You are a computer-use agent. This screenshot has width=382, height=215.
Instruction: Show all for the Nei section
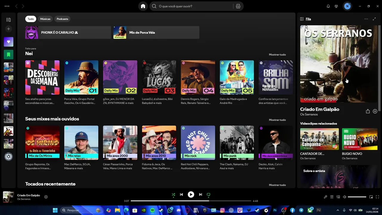tap(277, 55)
